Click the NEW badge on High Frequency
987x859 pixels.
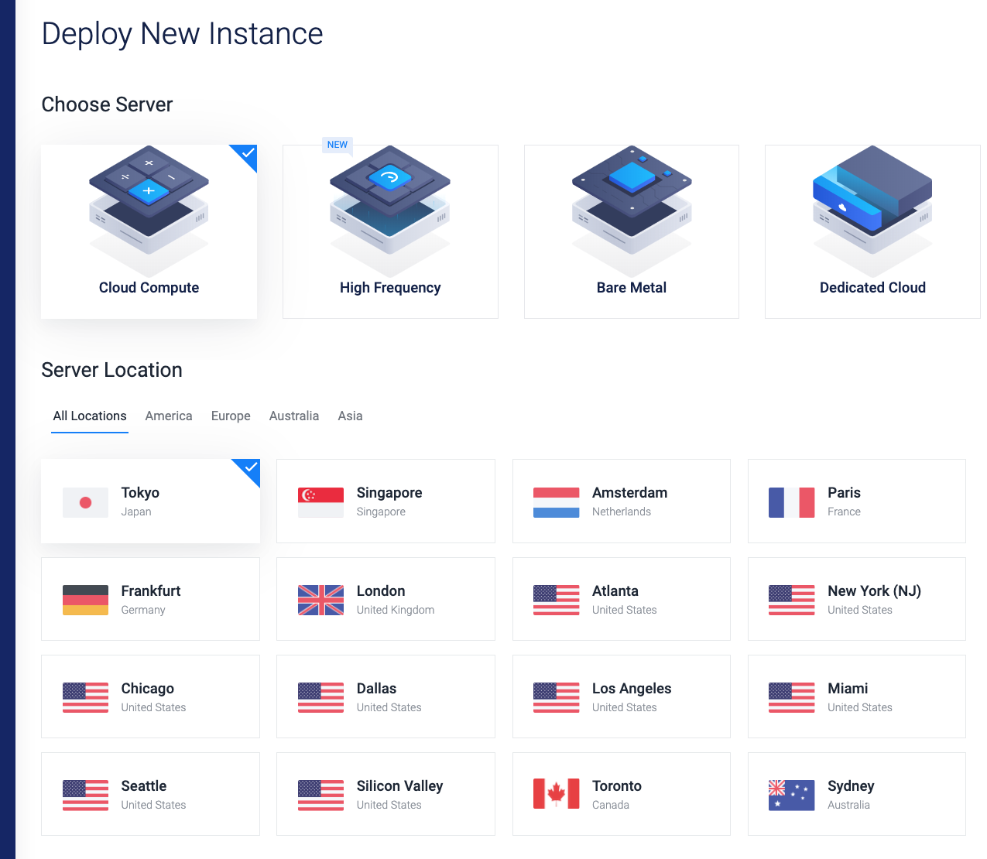pos(338,145)
